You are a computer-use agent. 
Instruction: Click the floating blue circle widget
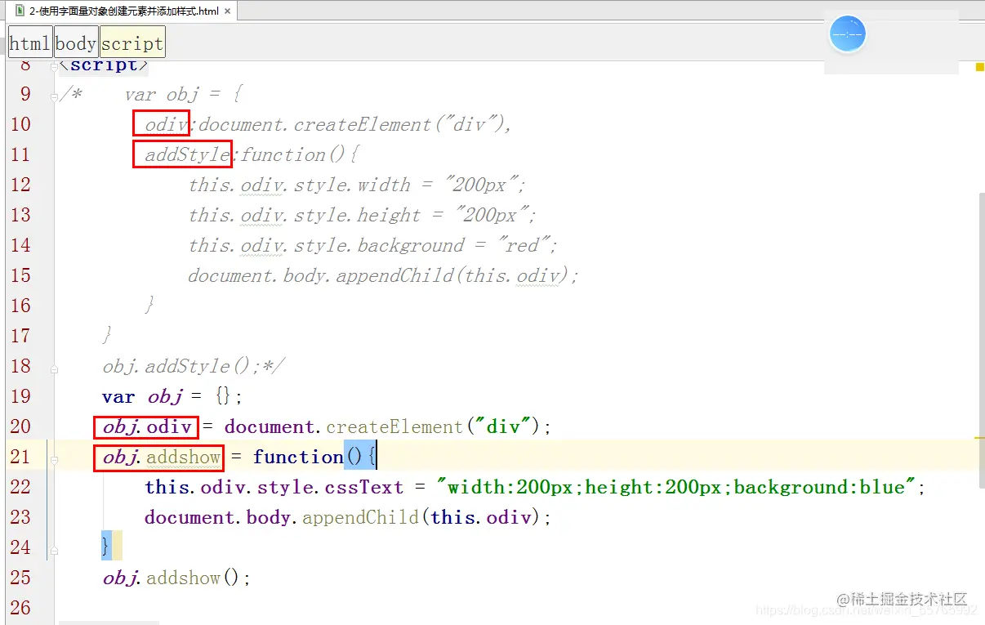tap(847, 35)
